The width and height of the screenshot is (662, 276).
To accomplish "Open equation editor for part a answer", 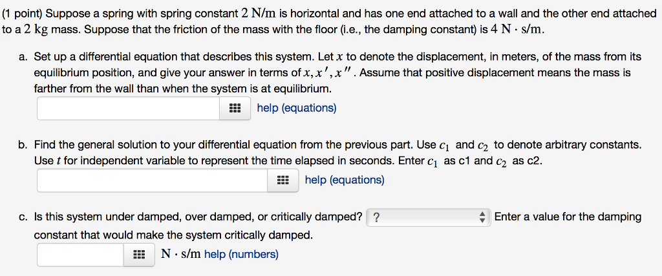I will click(235, 109).
